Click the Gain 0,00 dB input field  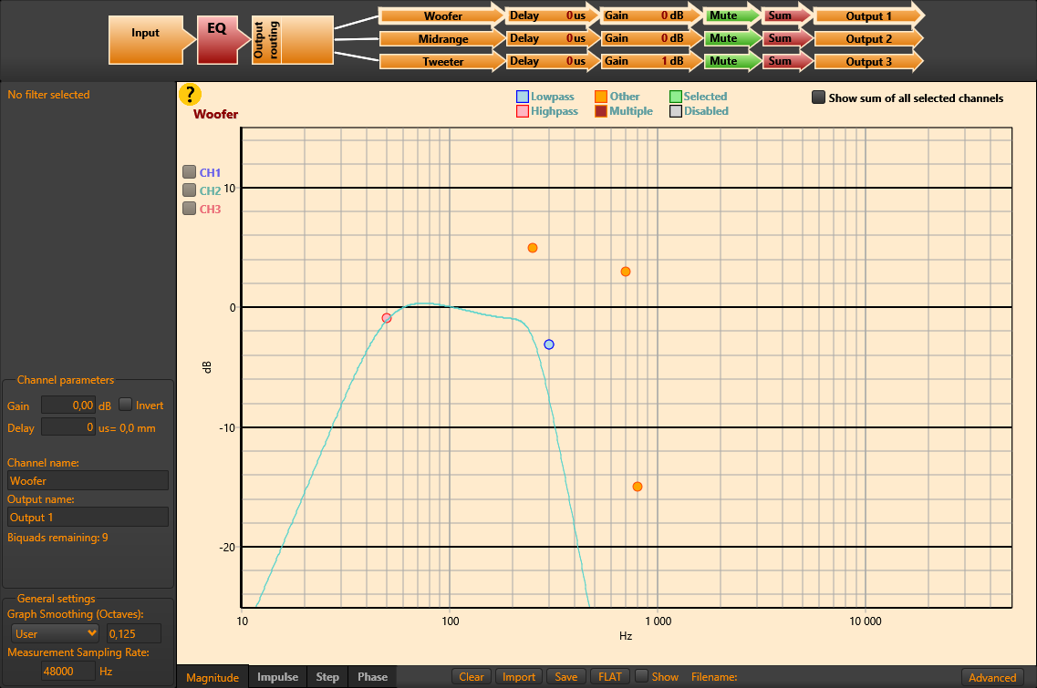pyautogui.click(x=68, y=406)
